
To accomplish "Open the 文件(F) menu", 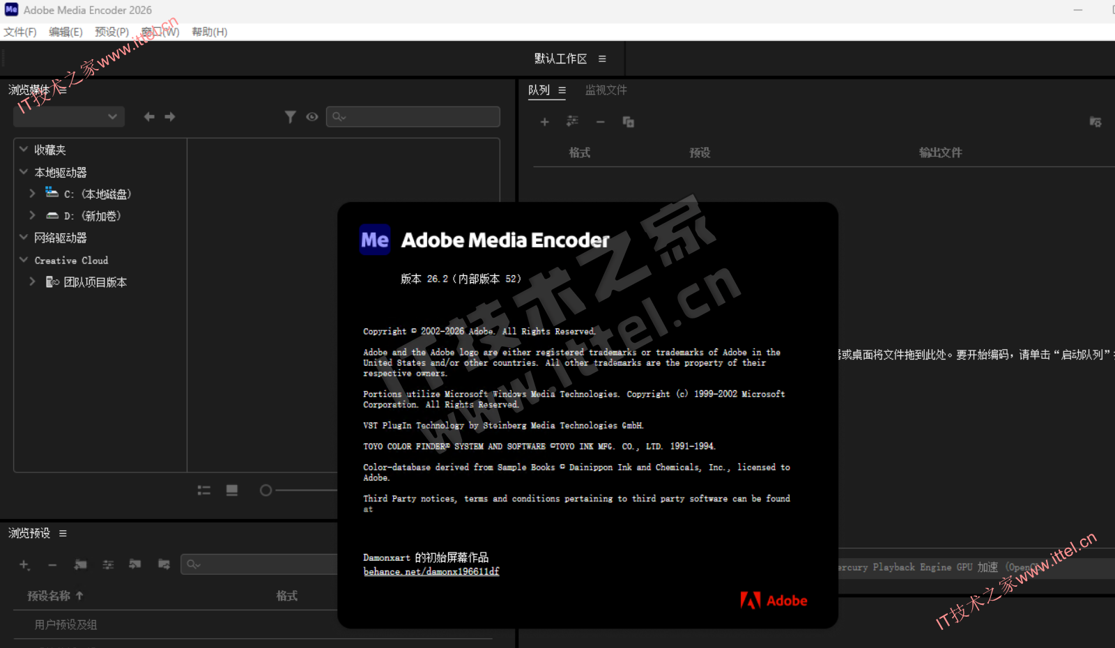I will pos(20,32).
